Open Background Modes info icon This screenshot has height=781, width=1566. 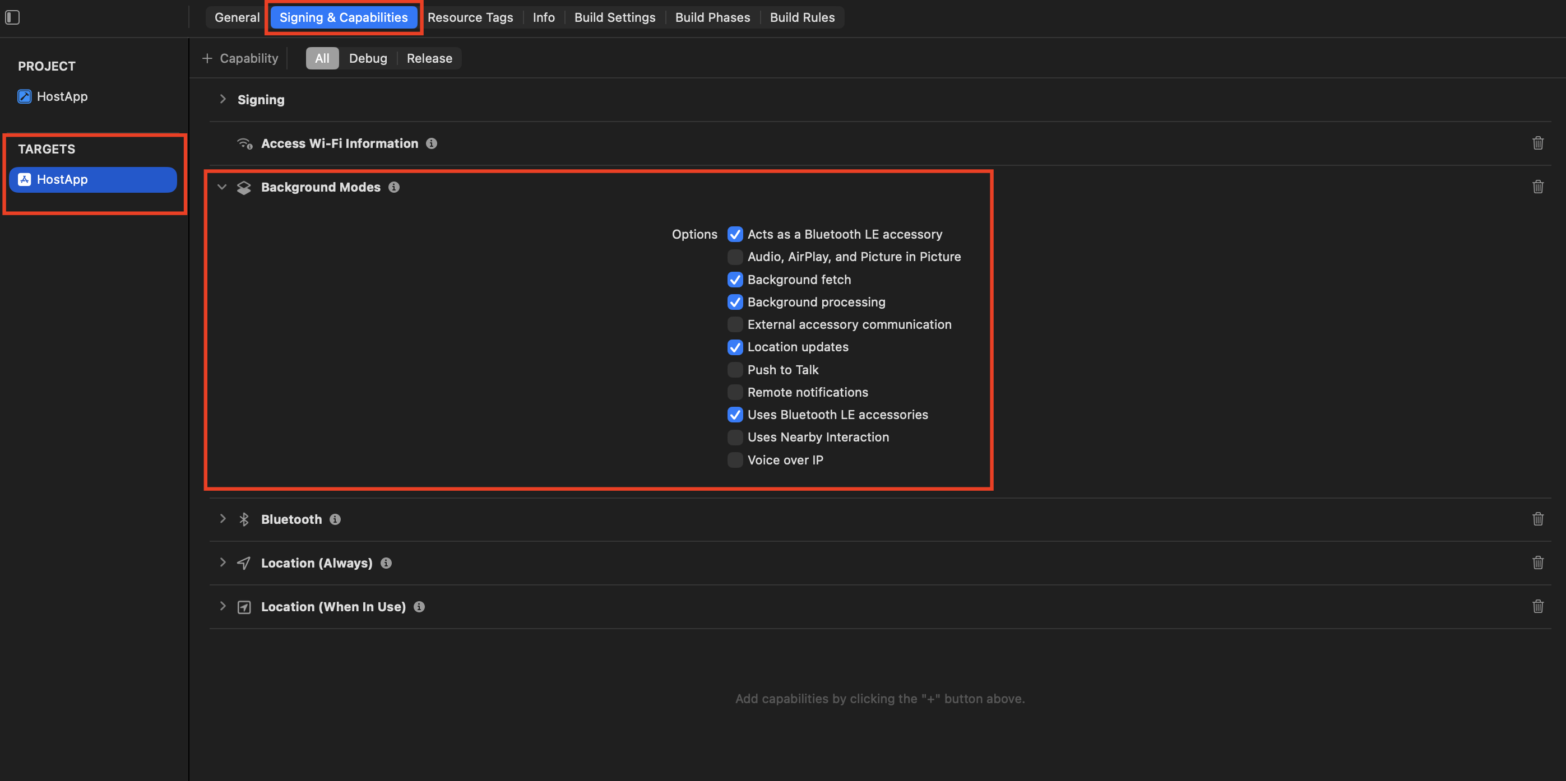tap(394, 187)
